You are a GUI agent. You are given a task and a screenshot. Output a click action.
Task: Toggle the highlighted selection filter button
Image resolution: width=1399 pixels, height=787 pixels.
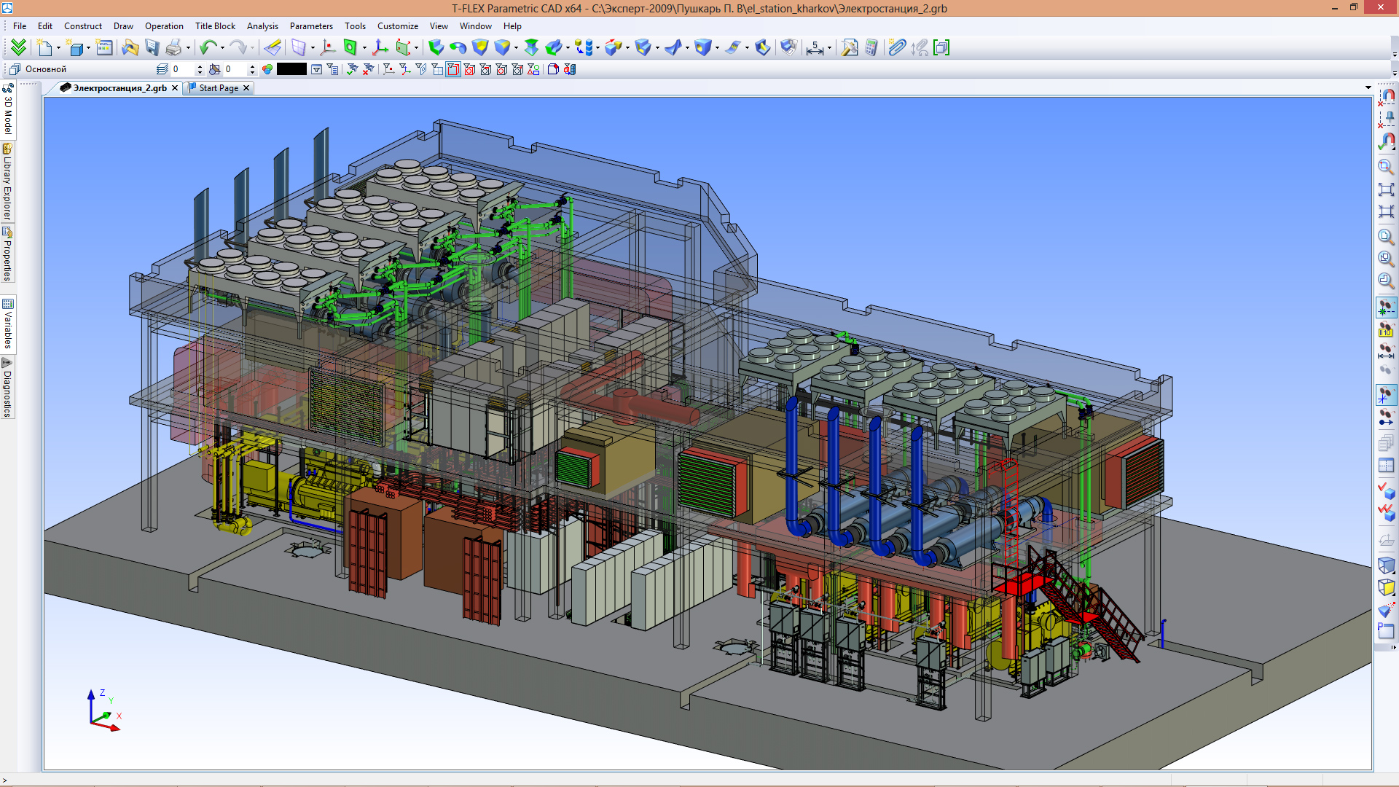click(x=453, y=69)
